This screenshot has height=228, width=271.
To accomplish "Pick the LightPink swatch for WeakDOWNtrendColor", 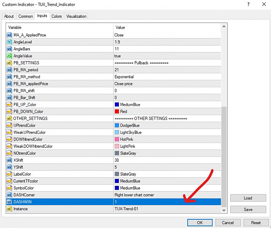I will tap(117, 146).
